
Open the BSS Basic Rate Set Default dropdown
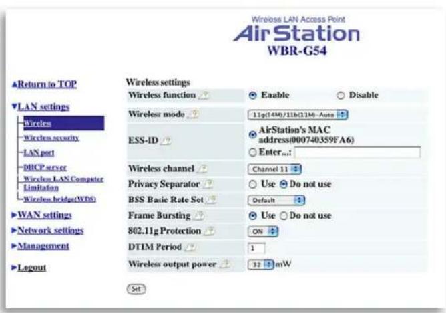click(276, 200)
